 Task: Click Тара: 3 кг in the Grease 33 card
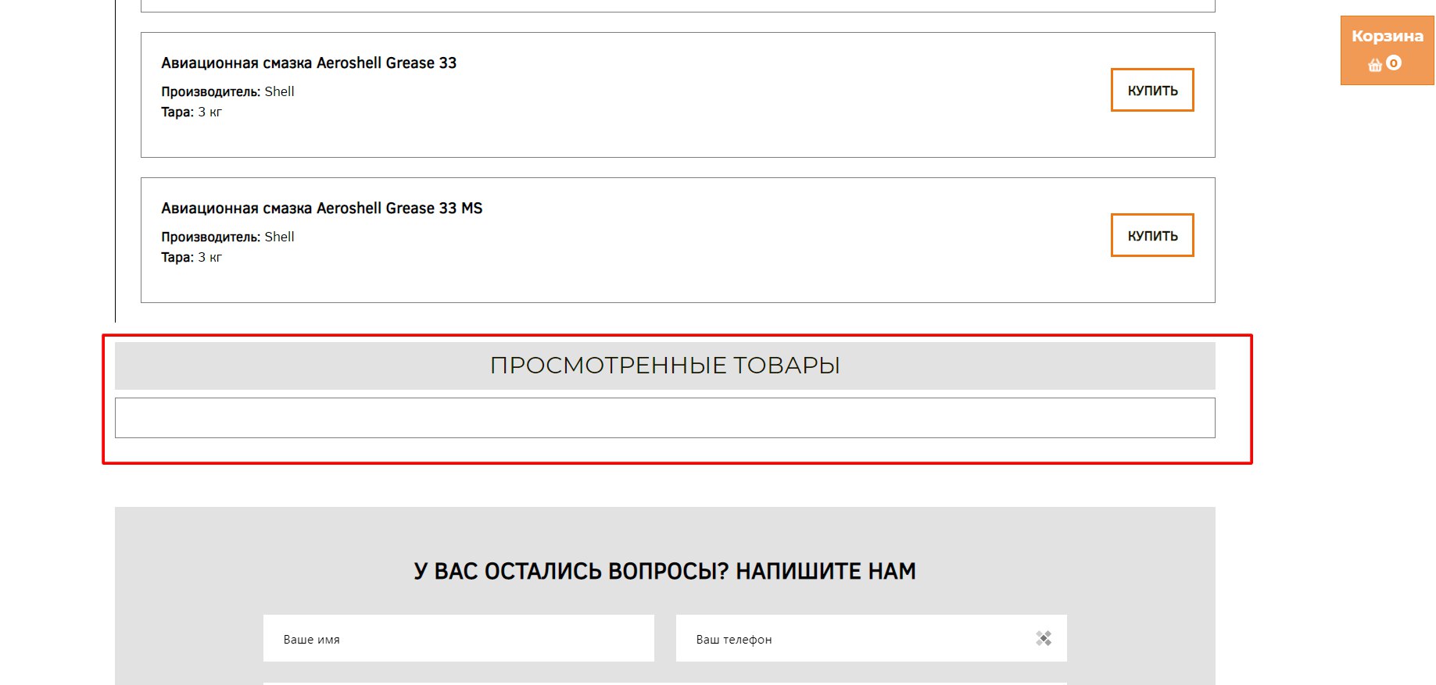(192, 112)
